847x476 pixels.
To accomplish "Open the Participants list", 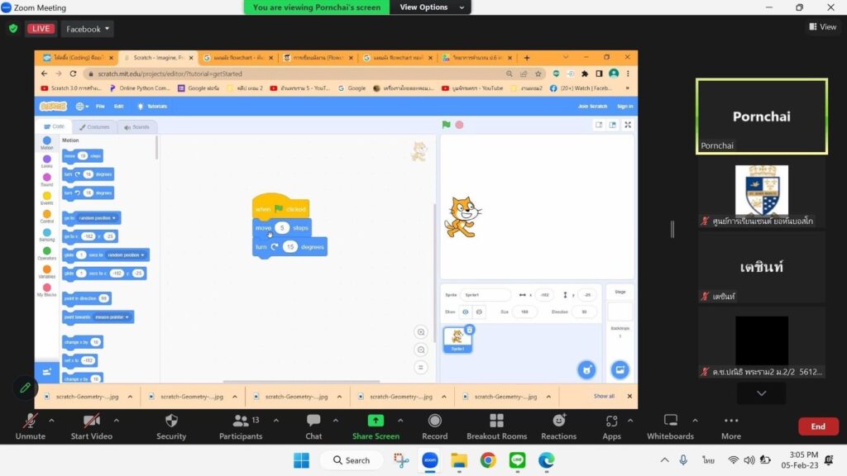I will (x=241, y=426).
